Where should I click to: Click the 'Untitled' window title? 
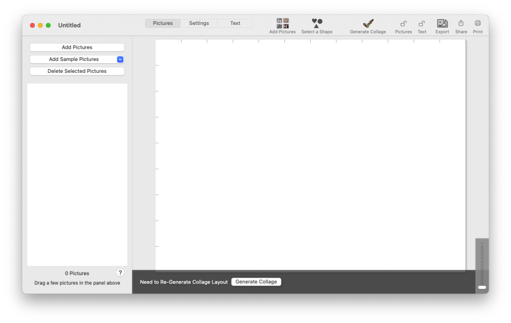pyautogui.click(x=69, y=25)
